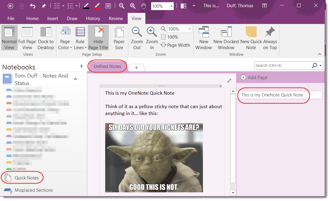This screenshot has width=330, height=201.
Task: Select the Unfiled Notes section tab
Action: point(107,67)
